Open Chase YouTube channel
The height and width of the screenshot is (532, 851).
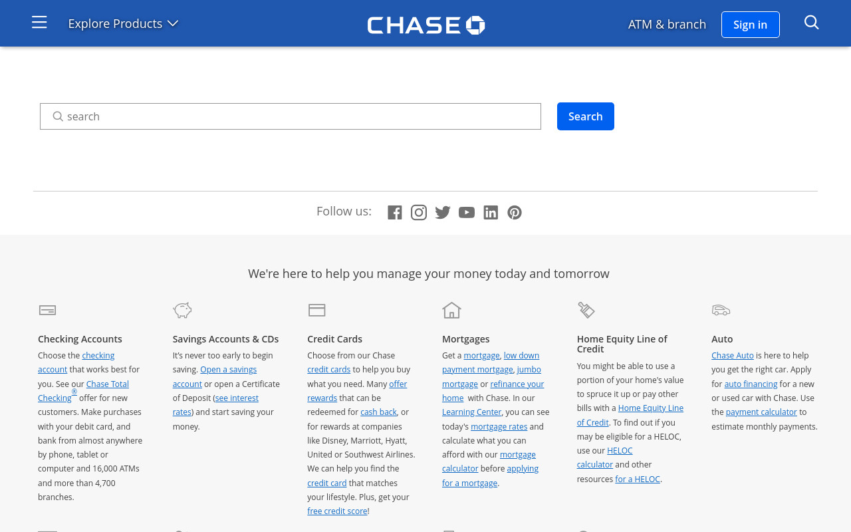coord(467,213)
